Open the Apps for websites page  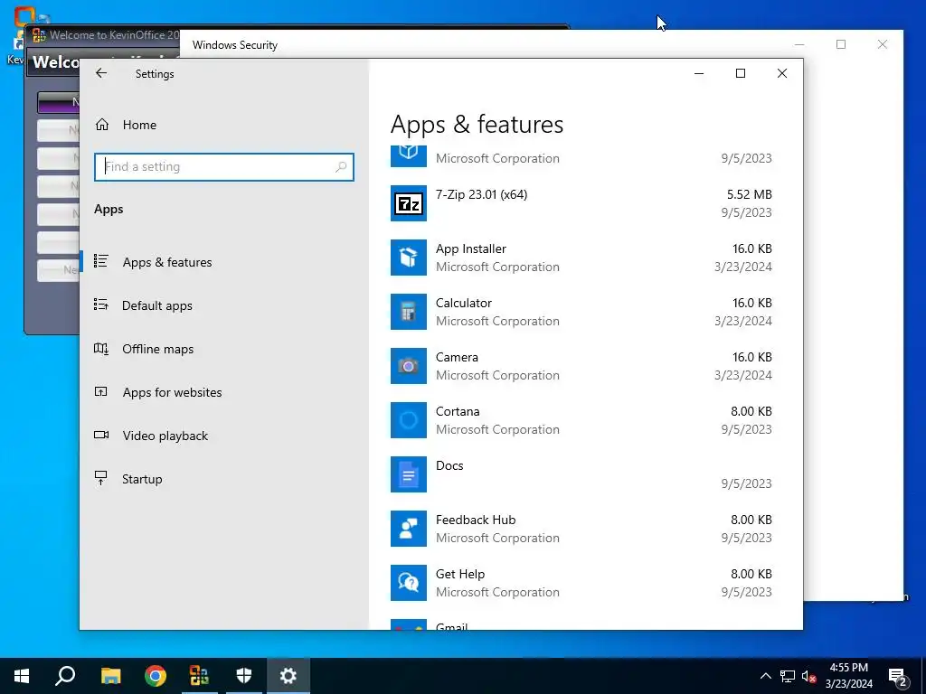[x=173, y=392]
